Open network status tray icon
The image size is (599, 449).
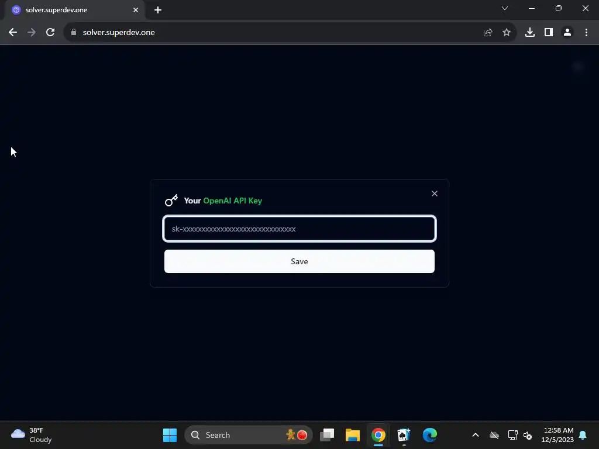click(x=512, y=435)
